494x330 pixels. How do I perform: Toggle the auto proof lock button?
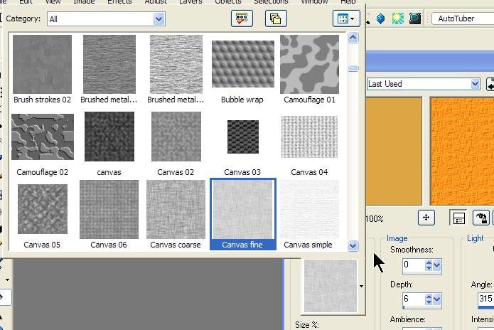coord(481,218)
